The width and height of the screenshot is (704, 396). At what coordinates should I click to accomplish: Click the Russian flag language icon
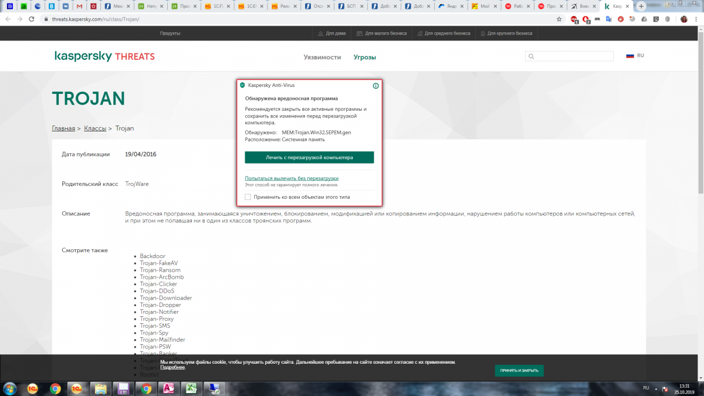click(630, 56)
